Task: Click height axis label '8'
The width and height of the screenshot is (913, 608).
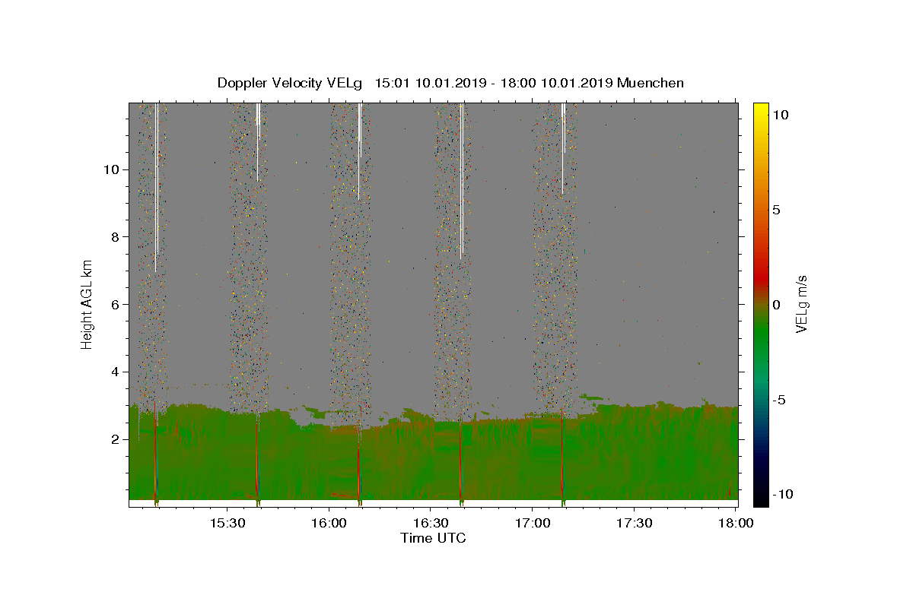Action: pyautogui.click(x=113, y=236)
